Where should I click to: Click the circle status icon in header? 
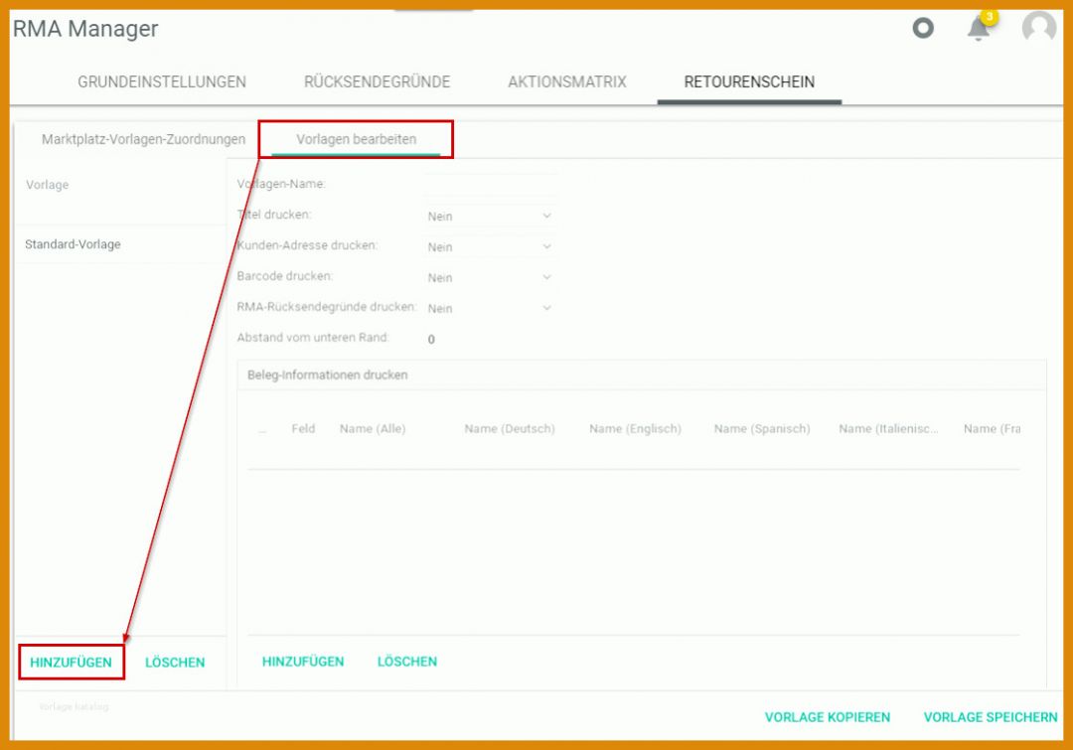click(x=923, y=28)
